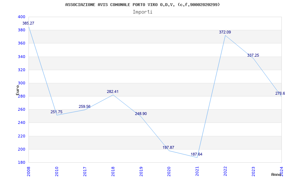Click the Importi subtitle

tap(142, 12)
